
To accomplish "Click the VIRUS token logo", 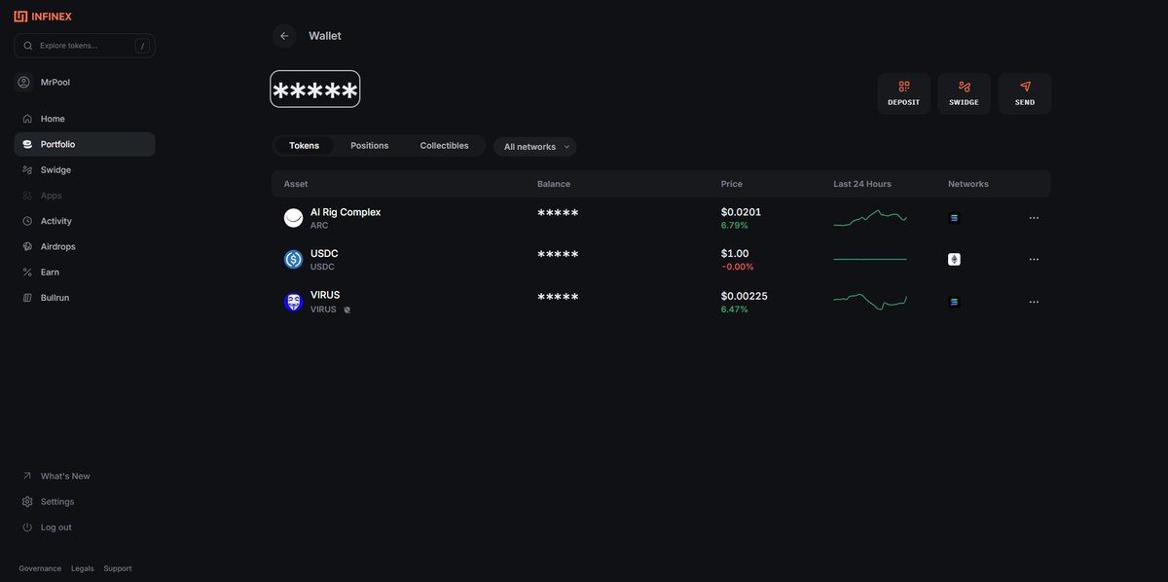I will [x=293, y=302].
